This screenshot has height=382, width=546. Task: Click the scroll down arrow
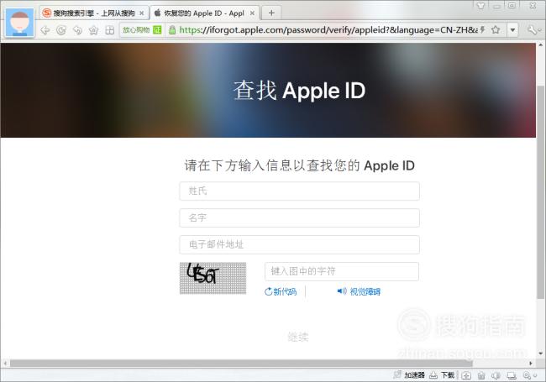[540, 353]
